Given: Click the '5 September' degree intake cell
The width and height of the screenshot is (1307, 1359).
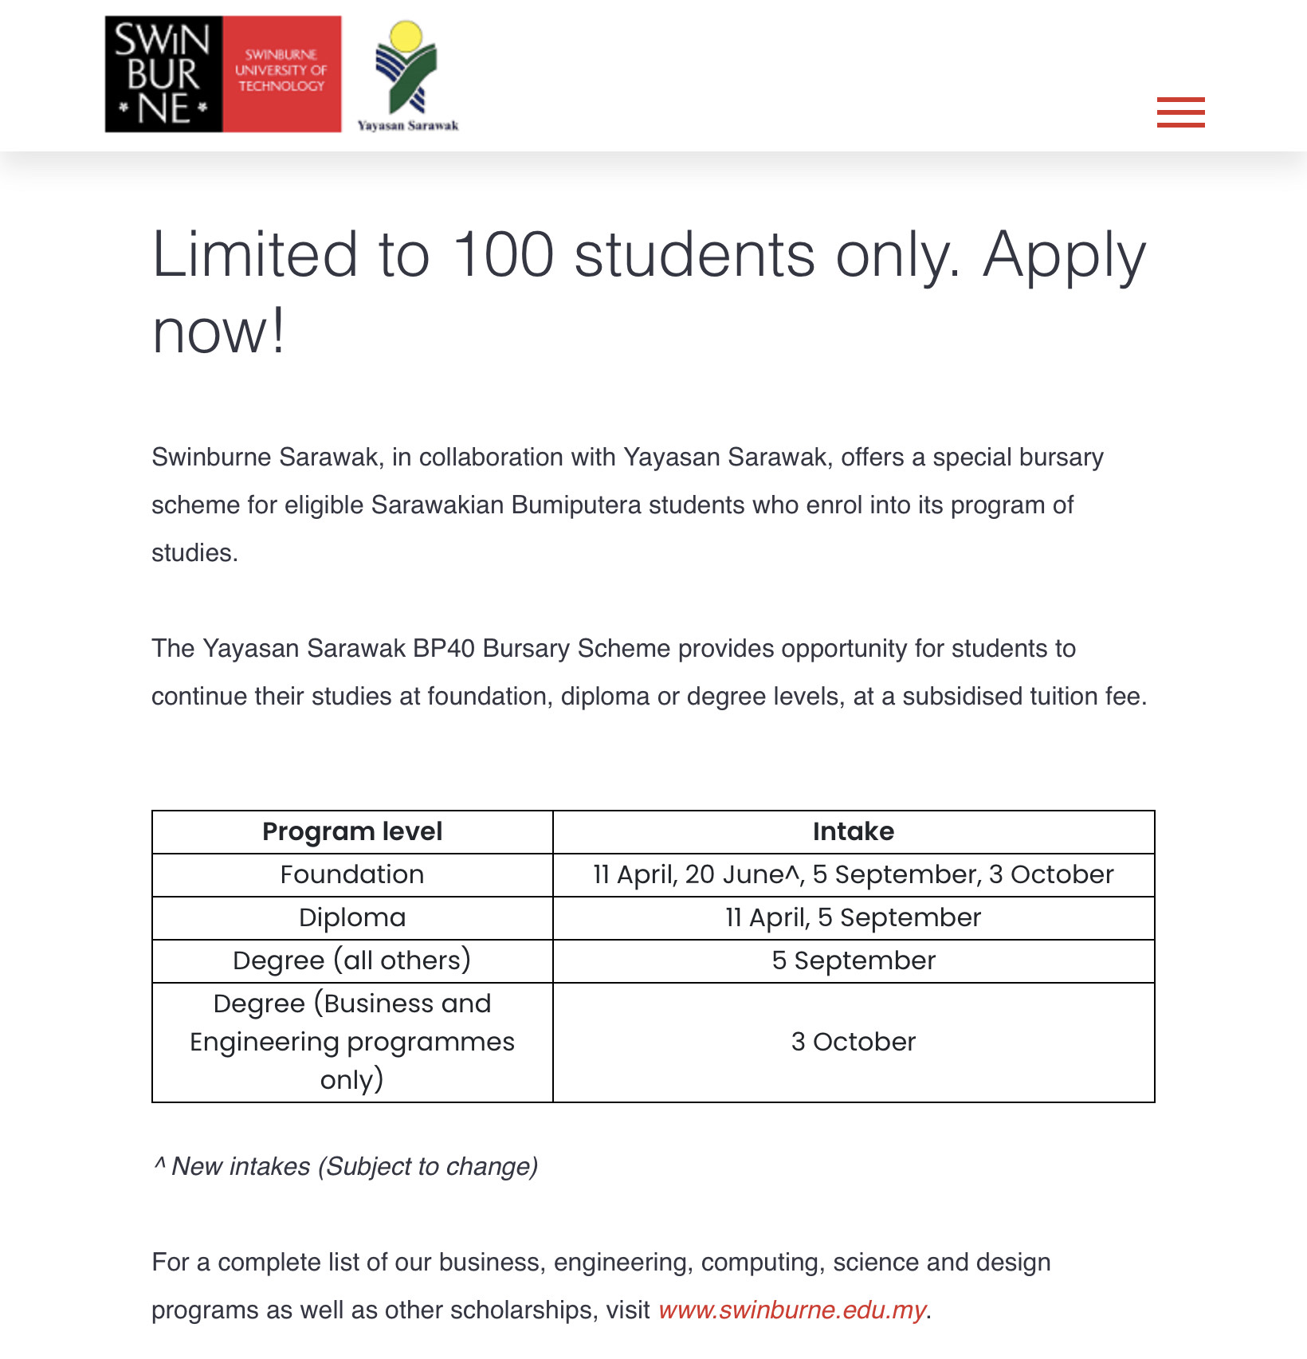Looking at the screenshot, I should 853,960.
